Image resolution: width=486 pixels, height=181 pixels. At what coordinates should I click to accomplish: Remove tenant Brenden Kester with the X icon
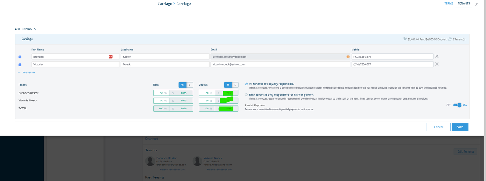tap(437, 56)
